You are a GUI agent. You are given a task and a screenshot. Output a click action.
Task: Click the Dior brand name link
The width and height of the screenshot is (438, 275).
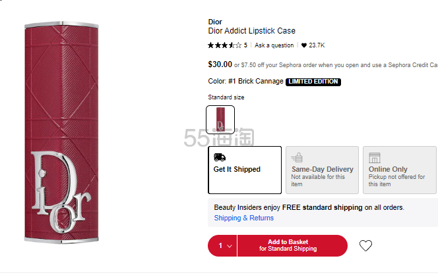(215, 22)
